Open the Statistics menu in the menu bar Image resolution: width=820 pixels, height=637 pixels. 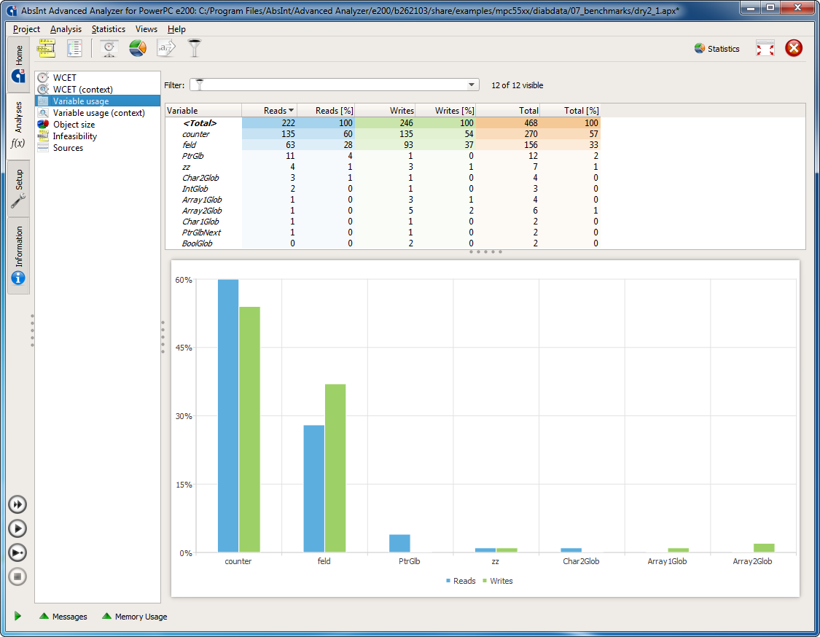pyautogui.click(x=109, y=29)
